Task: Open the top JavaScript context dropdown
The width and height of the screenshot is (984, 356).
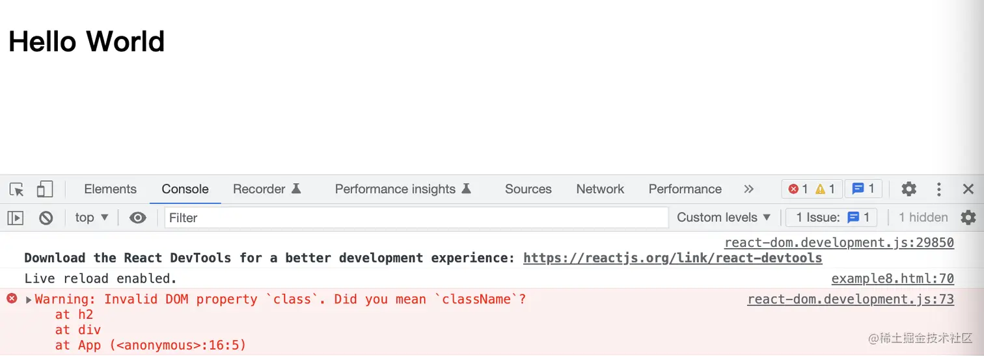Action: tap(91, 218)
